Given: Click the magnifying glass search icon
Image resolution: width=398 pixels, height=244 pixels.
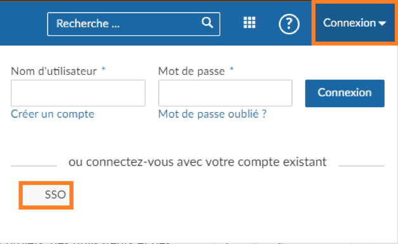Looking at the screenshot, I should pyautogui.click(x=208, y=23).
